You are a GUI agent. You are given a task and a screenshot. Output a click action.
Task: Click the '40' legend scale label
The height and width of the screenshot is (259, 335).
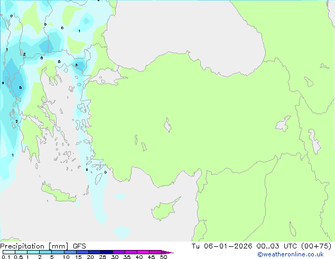click(x=139, y=257)
